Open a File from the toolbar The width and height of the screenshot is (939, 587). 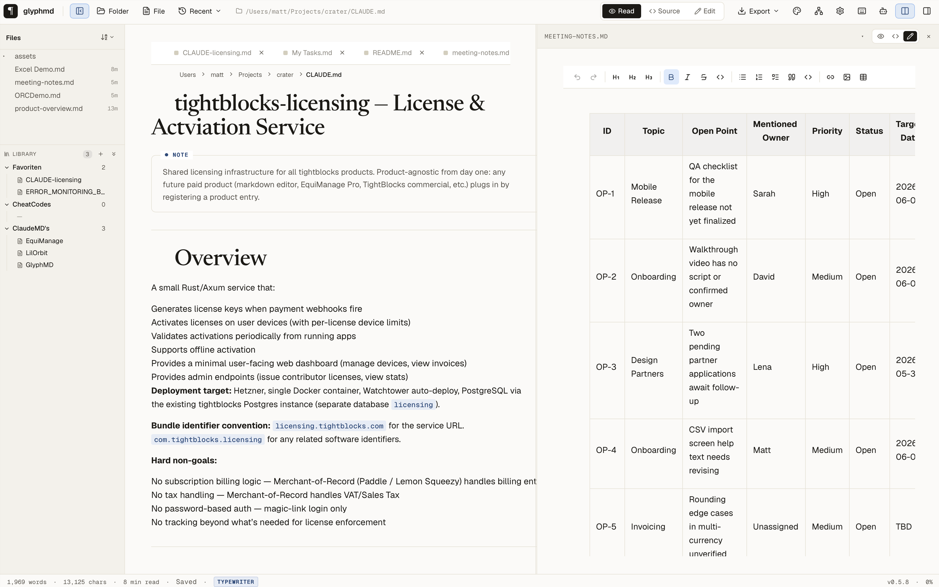point(154,11)
